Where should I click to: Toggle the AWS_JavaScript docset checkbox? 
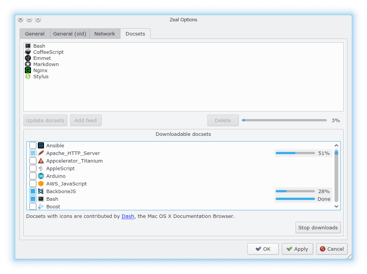[32, 184]
